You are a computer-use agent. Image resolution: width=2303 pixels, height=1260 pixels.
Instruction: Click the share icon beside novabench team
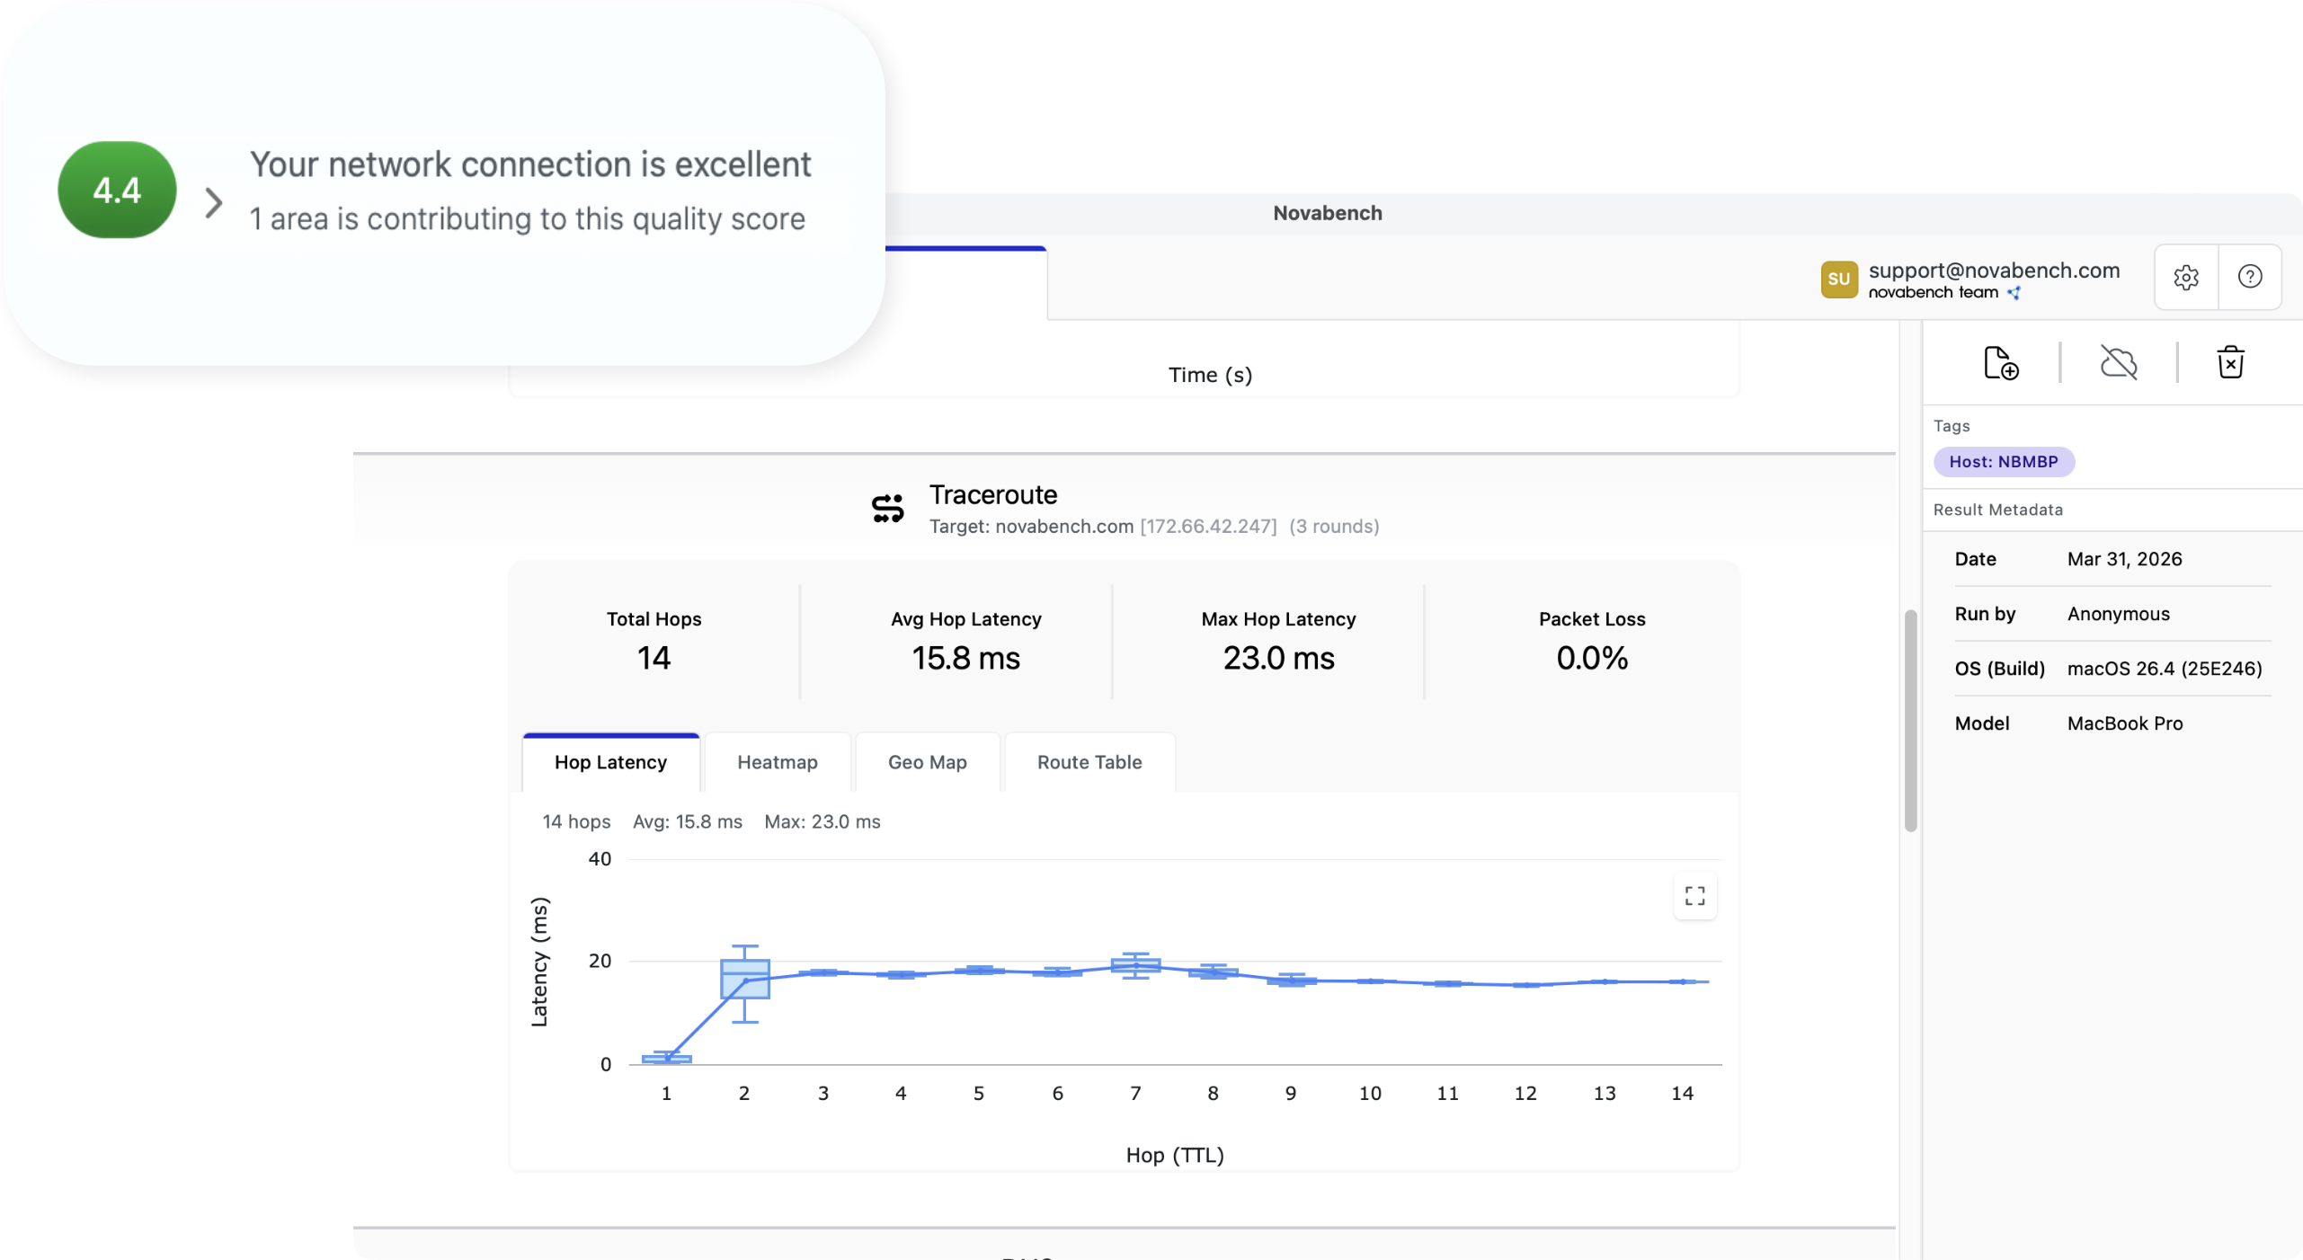pyautogui.click(x=2016, y=293)
